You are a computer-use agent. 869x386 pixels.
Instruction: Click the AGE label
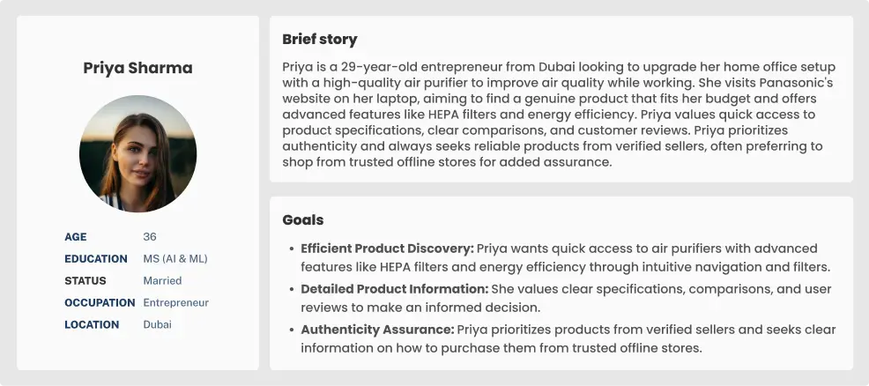76,237
